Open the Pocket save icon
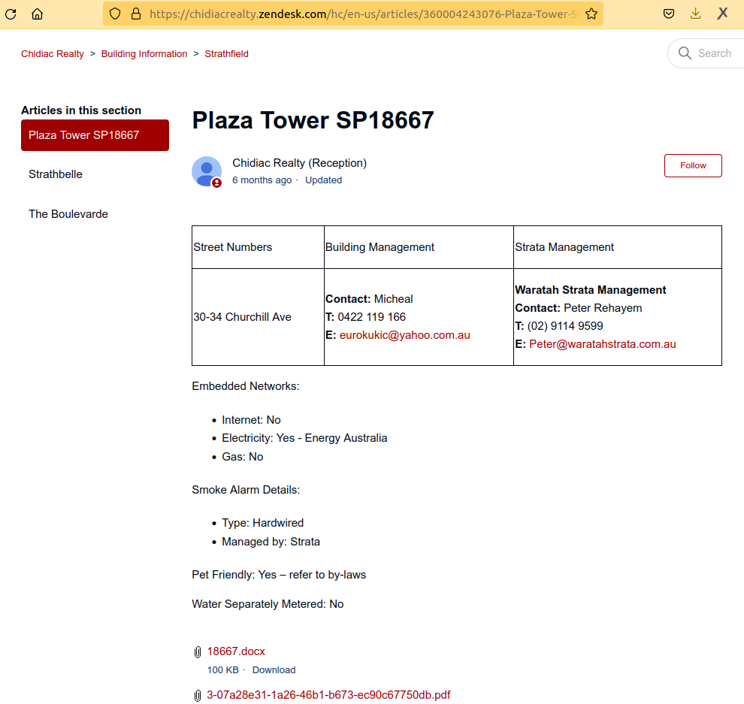Viewport: 744px width, 704px height. 669,14
